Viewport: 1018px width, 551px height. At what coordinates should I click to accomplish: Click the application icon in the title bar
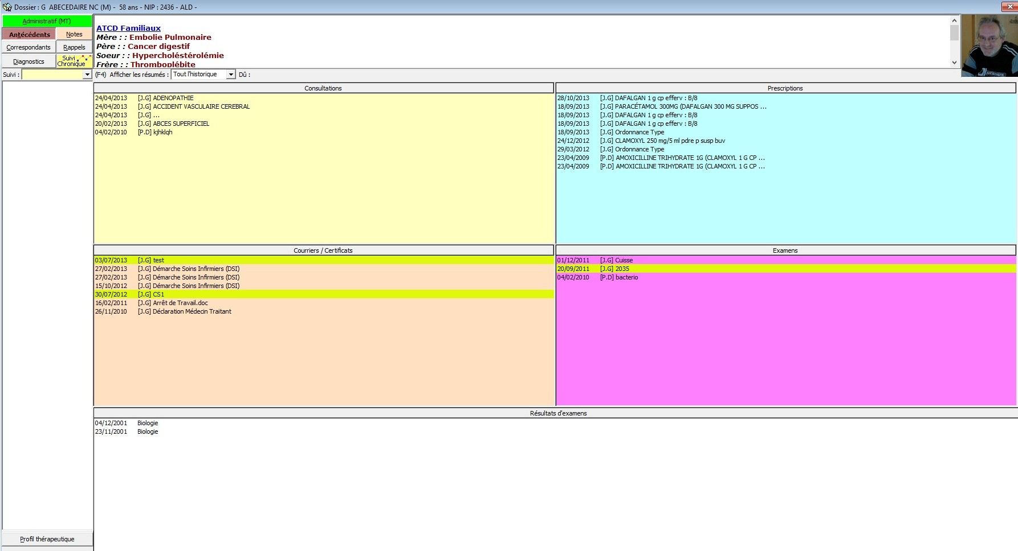(7, 7)
